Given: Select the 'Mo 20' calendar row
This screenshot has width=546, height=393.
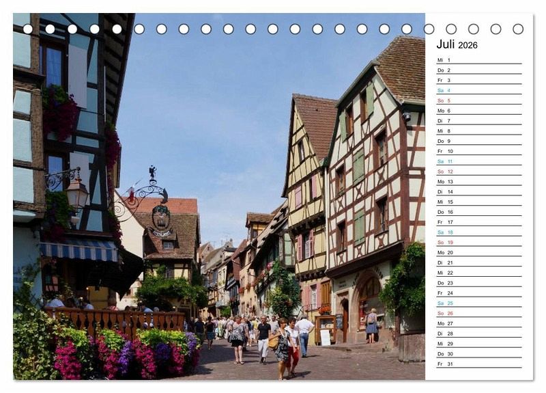Looking at the screenshot, I should tap(479, 252).
